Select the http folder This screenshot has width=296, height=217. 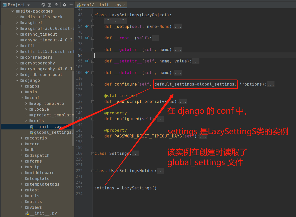tap(32, 167)
